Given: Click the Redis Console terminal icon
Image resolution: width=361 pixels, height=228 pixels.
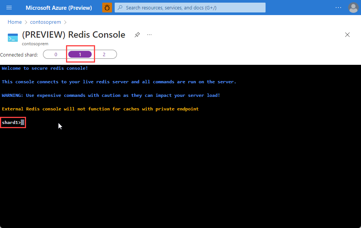Looking at the screenshot, I should tap(13, 37).
